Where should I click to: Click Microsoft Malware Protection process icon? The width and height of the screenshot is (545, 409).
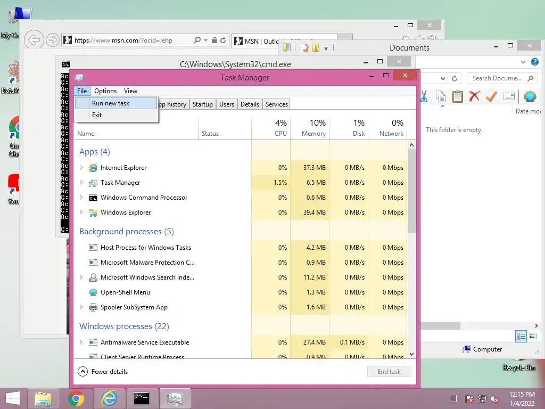(93, 263)
